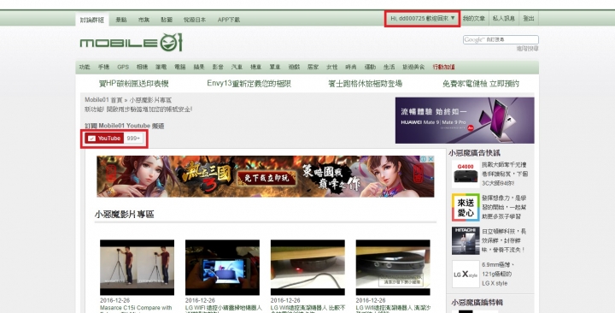Open the 生活 category menu
Image resolution: width=615 pixels, height=313 pixels.
pos(389,68)
